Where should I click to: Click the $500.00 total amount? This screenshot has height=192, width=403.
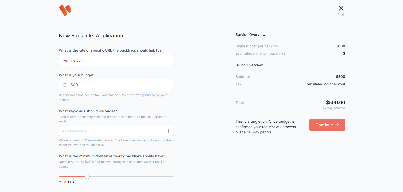[x=335, y=102]
